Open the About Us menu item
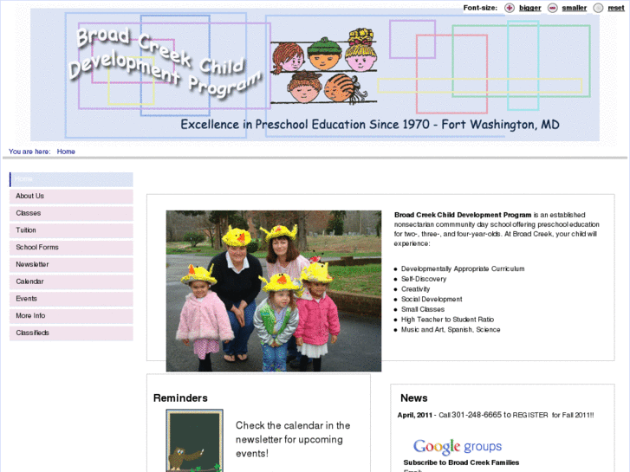 click(71, 197)
